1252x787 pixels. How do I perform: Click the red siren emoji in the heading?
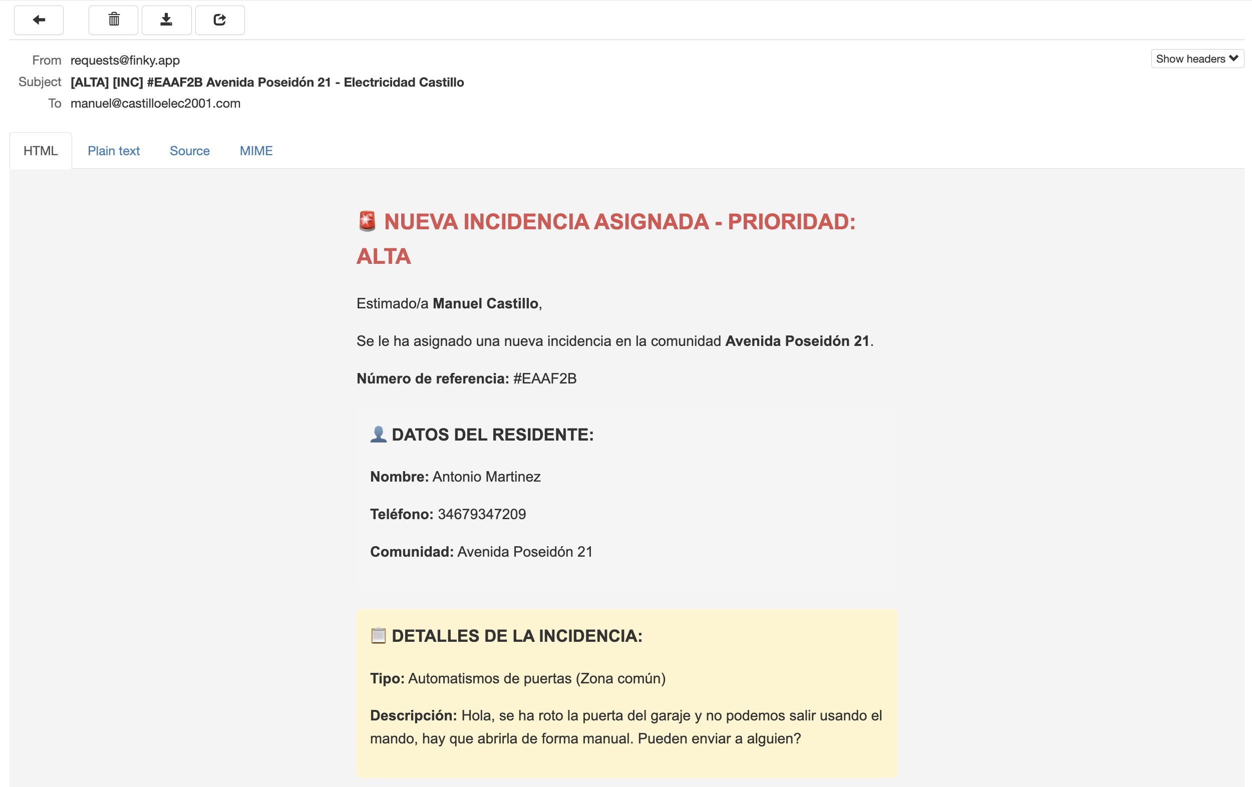pyautogui.click(x=366, y=223)
